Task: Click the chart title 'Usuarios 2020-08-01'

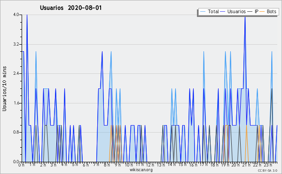Action: pos(70,8)
